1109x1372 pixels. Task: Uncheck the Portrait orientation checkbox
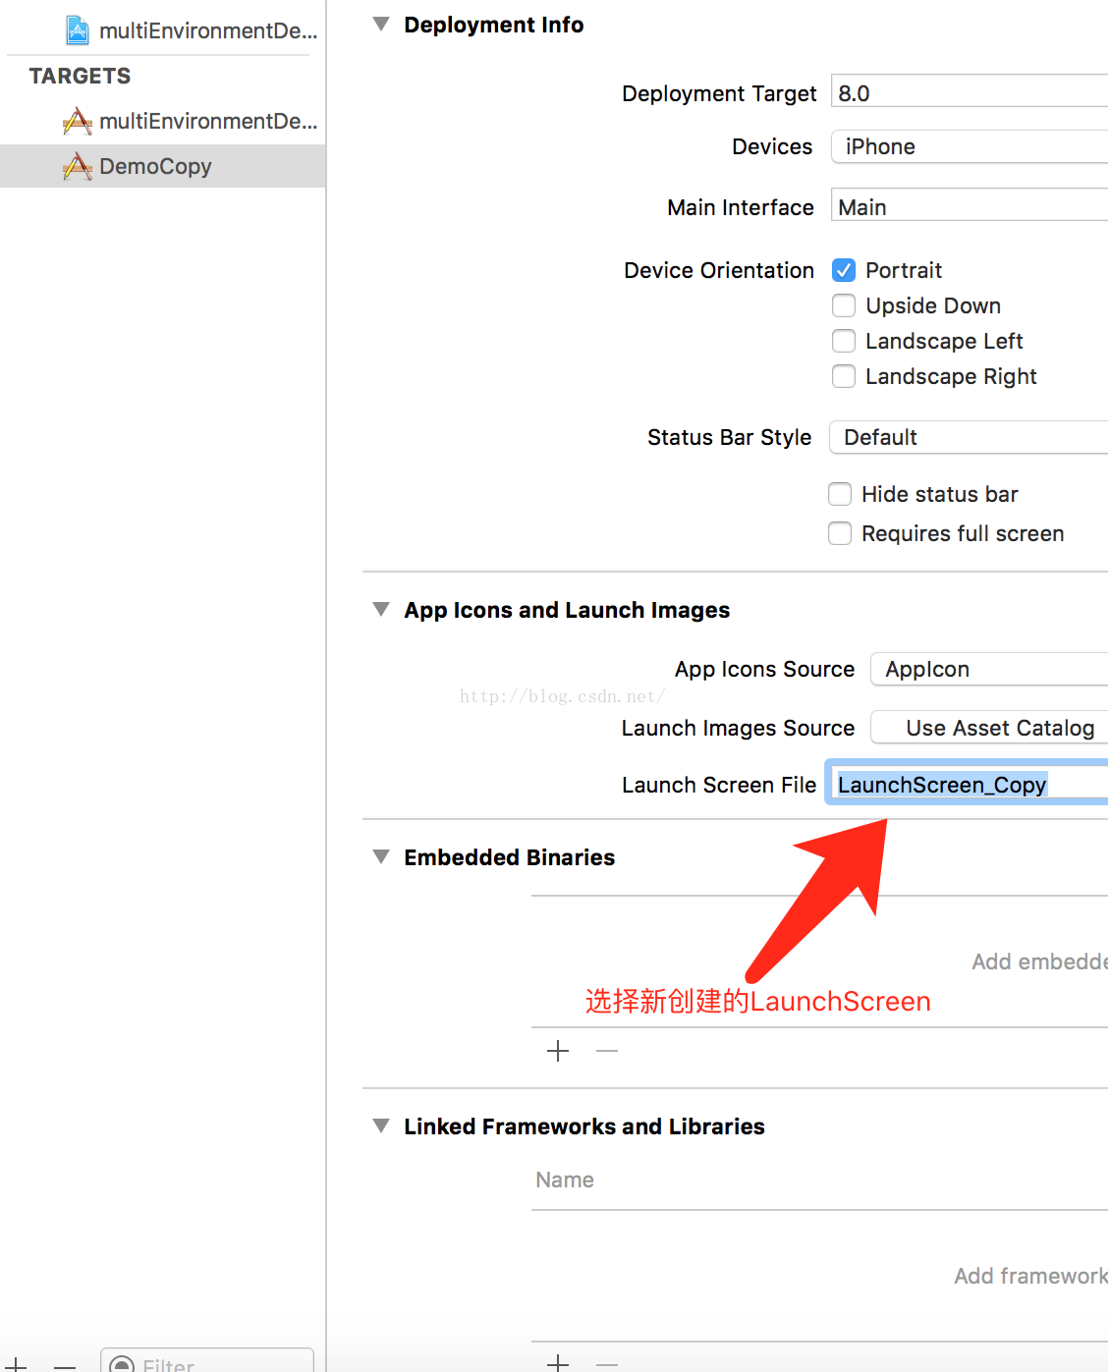(x=844, y=270)
